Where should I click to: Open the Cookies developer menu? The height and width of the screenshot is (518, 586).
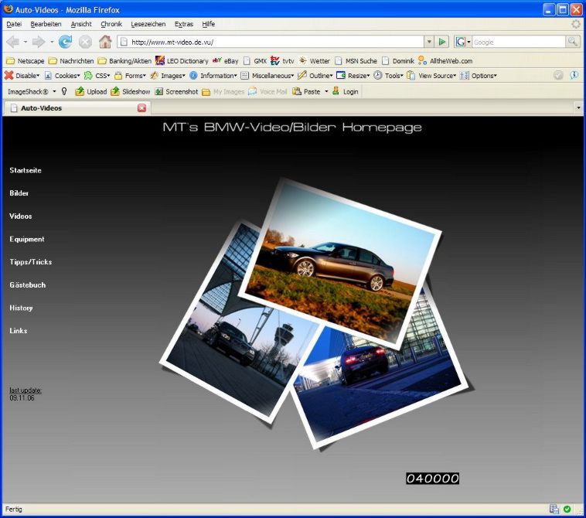62,76
